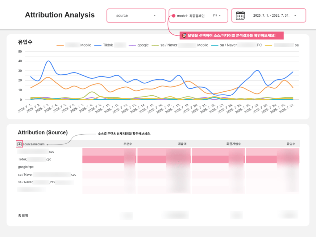Click the yellow legend line at far right
The width and height of the screenshot is (316, 237).
click(269, 45)
